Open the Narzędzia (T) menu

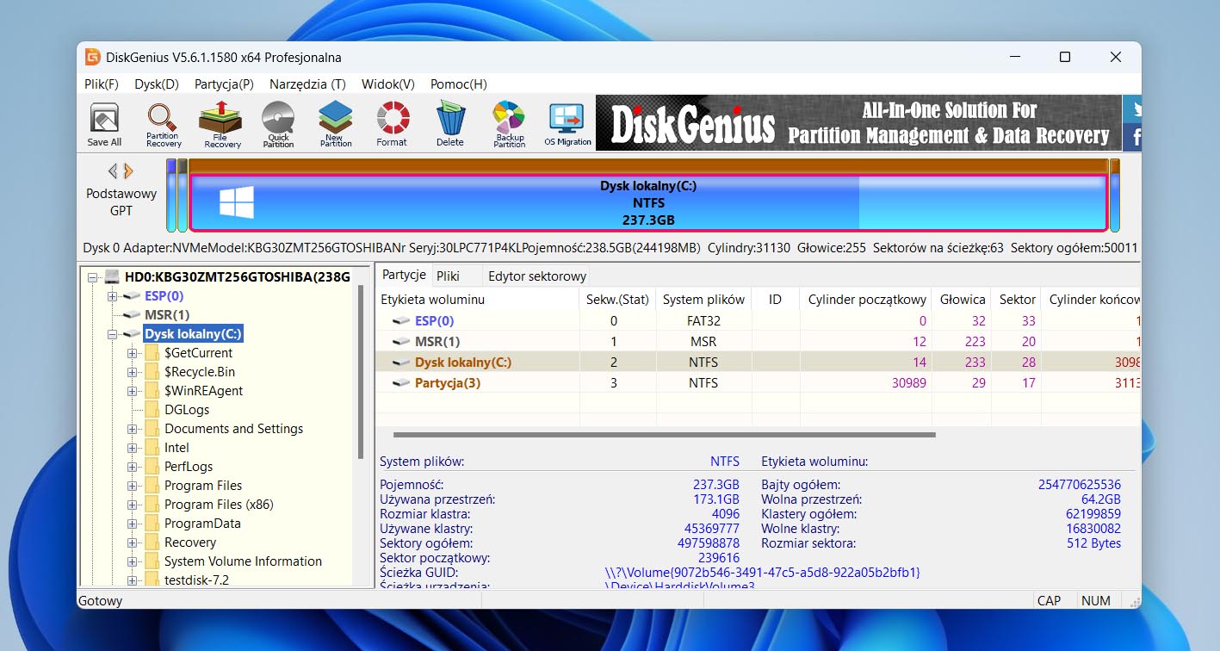point(307,84)
